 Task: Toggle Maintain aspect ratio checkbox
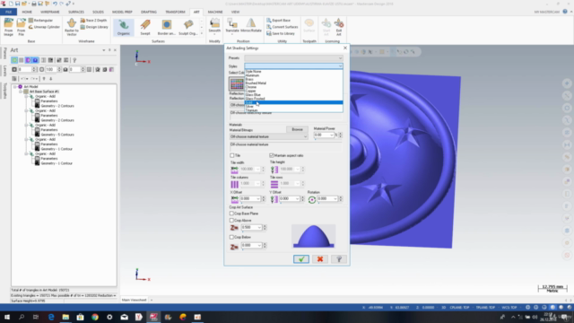click(272, 155)
